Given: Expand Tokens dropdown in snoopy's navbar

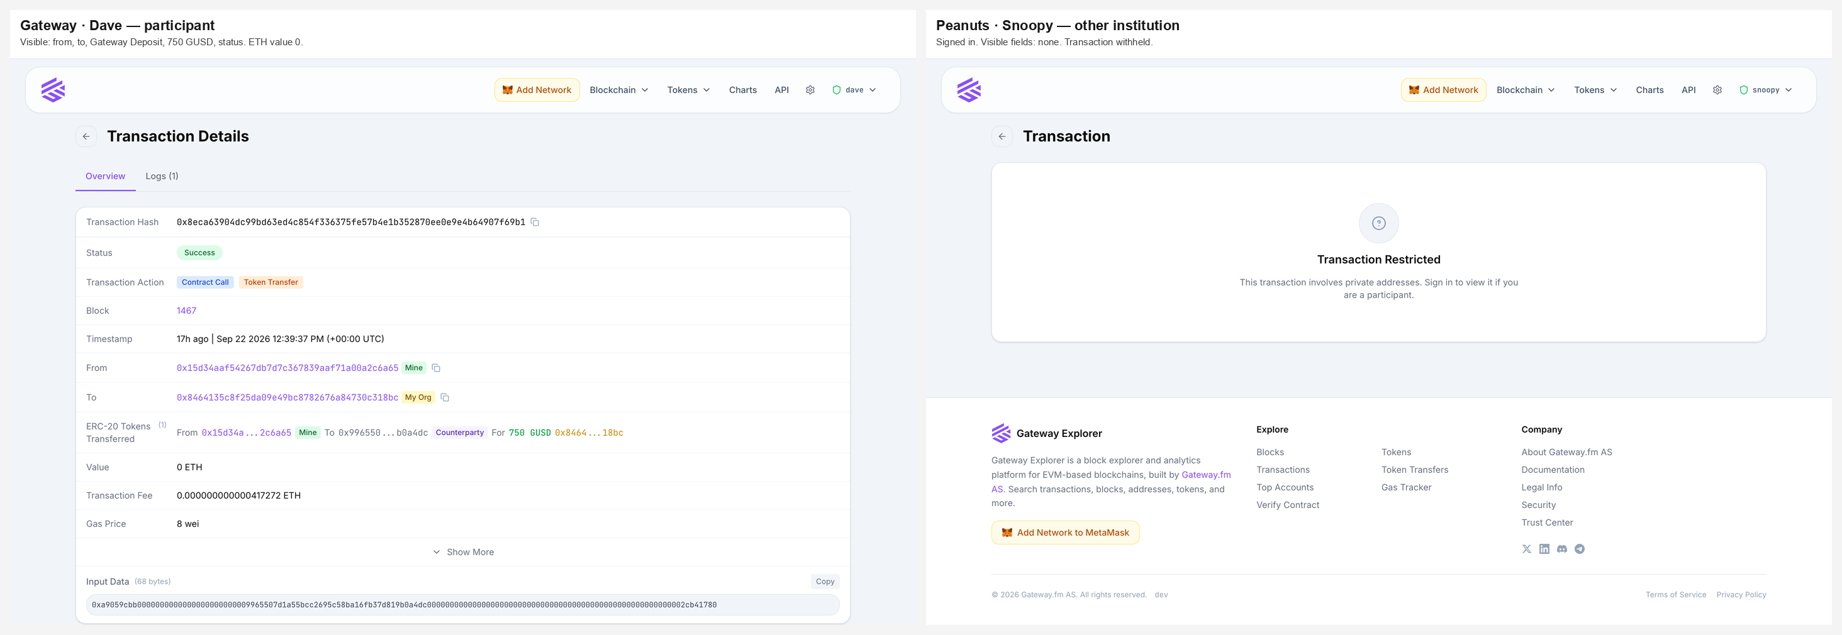Looking at the screenshot, I should point(1595,90).
